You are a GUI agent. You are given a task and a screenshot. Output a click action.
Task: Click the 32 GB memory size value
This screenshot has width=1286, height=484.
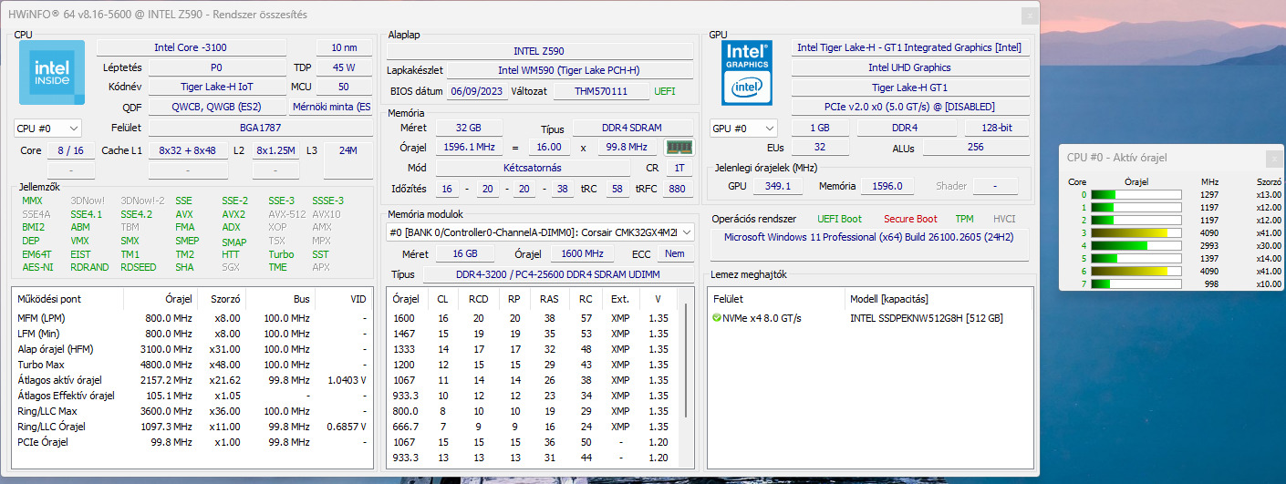[469, 128]
